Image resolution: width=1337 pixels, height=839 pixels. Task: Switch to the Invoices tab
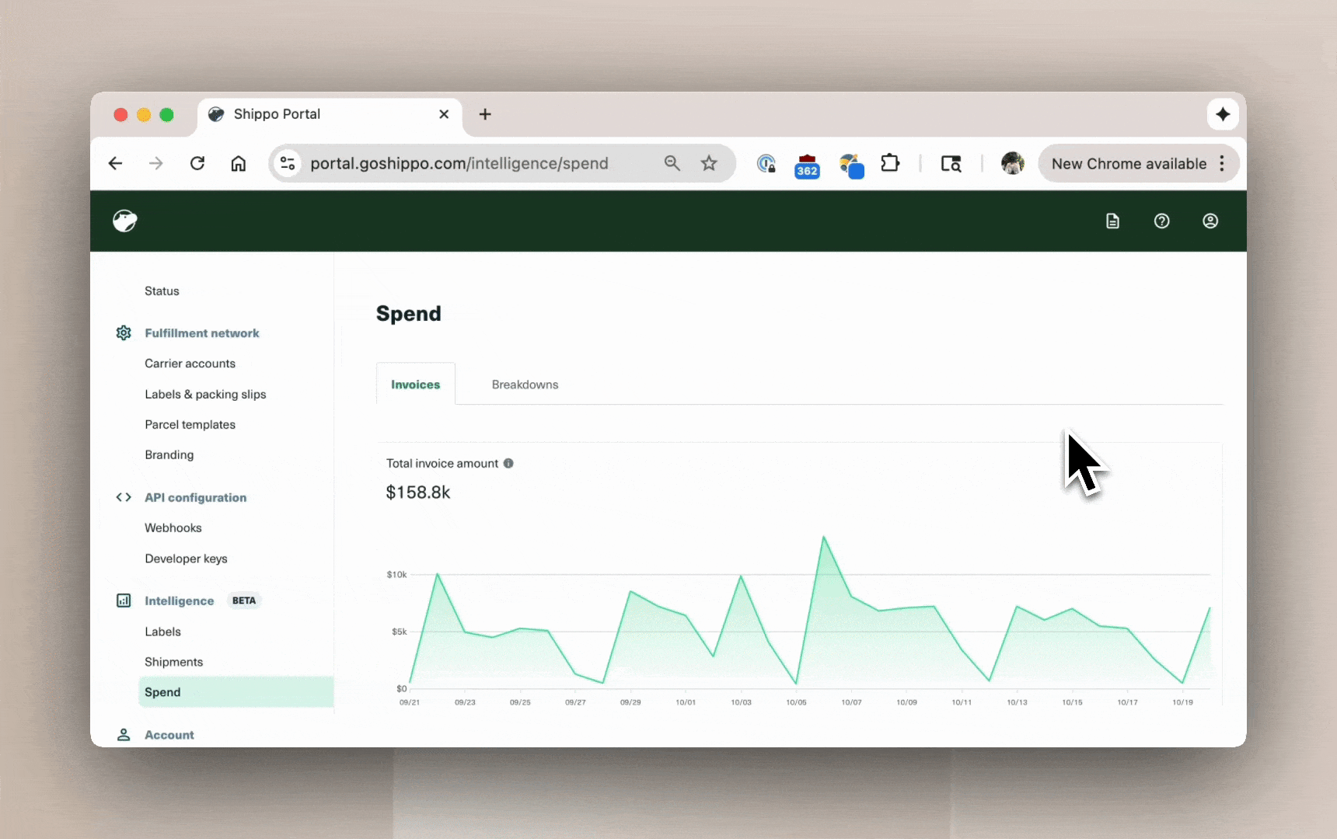[416, 384]
